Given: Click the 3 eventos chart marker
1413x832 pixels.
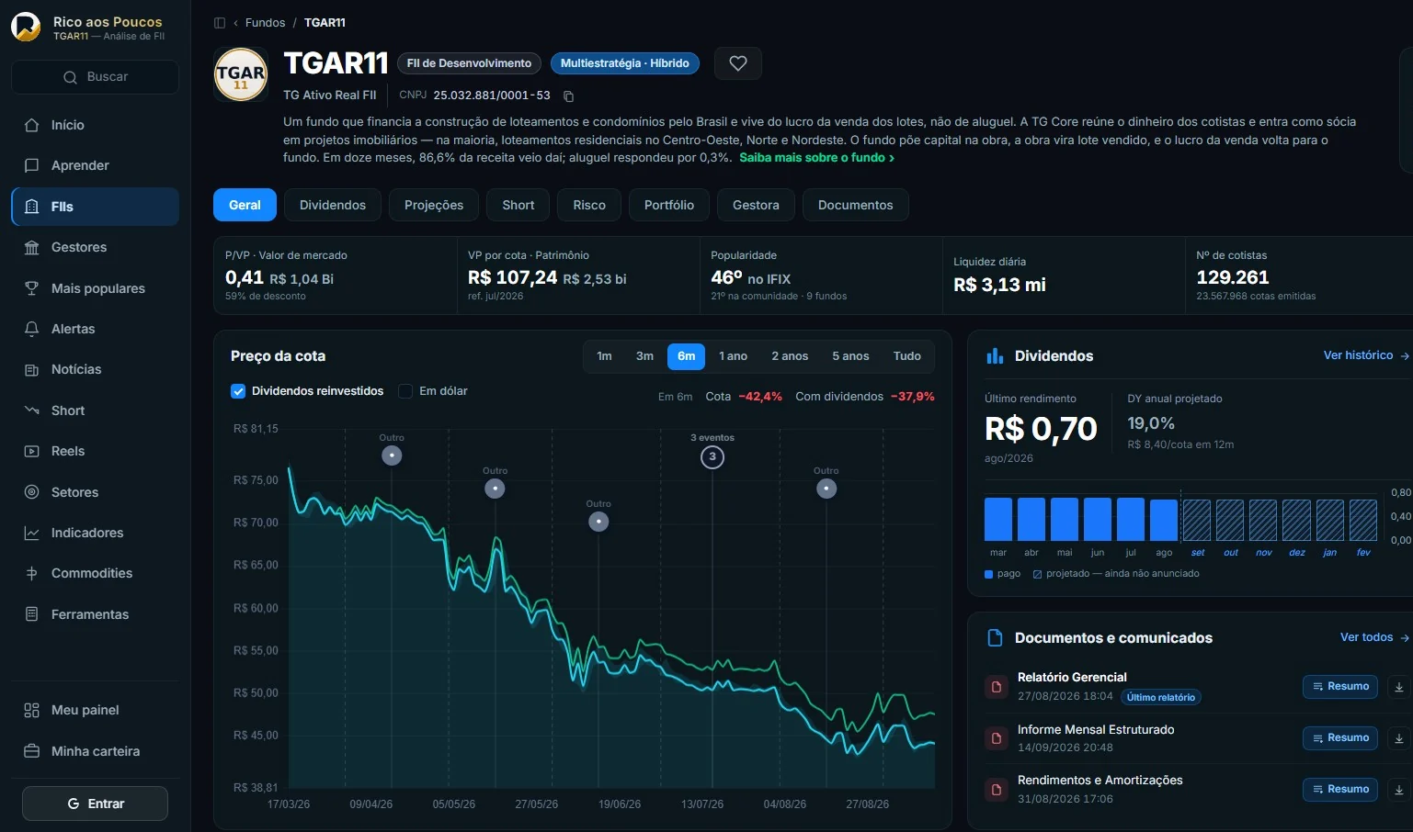Looking at the screenshot, I should (x=712, y=457).
